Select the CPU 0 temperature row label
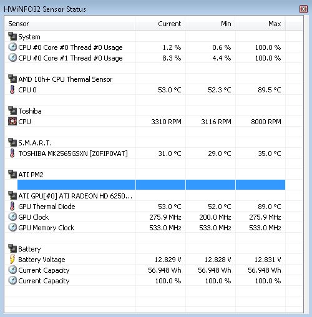Viewport: 312px width, 317px height. tap(27, 90)
